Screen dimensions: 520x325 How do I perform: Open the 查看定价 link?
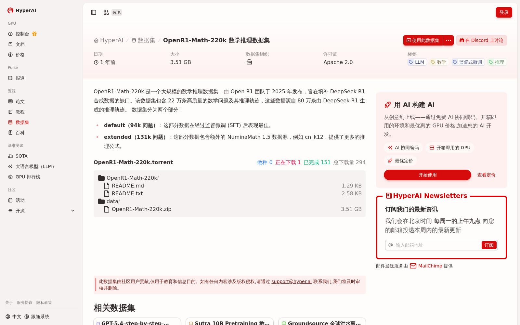(486, 175)
